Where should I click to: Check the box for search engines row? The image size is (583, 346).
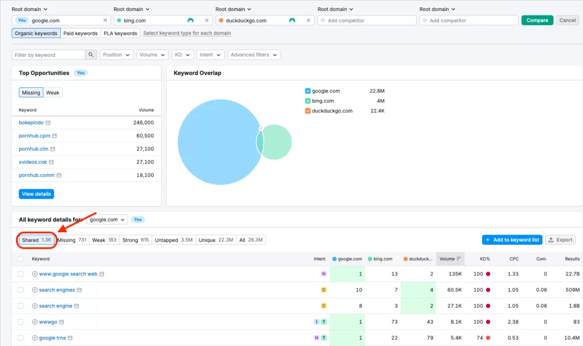pos(20,290)
